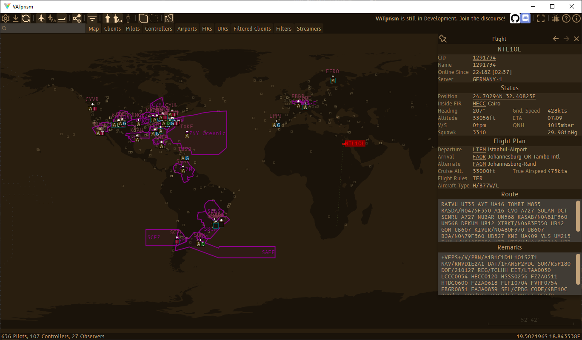The width and height of the screenshot is (582, 340).
Task: Toggle controller tower labels icon
Action: [117, 18]
